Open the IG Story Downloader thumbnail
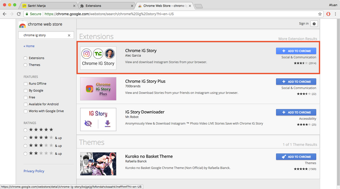The height and width of the screenshot is (189, 340). point(98,119)
